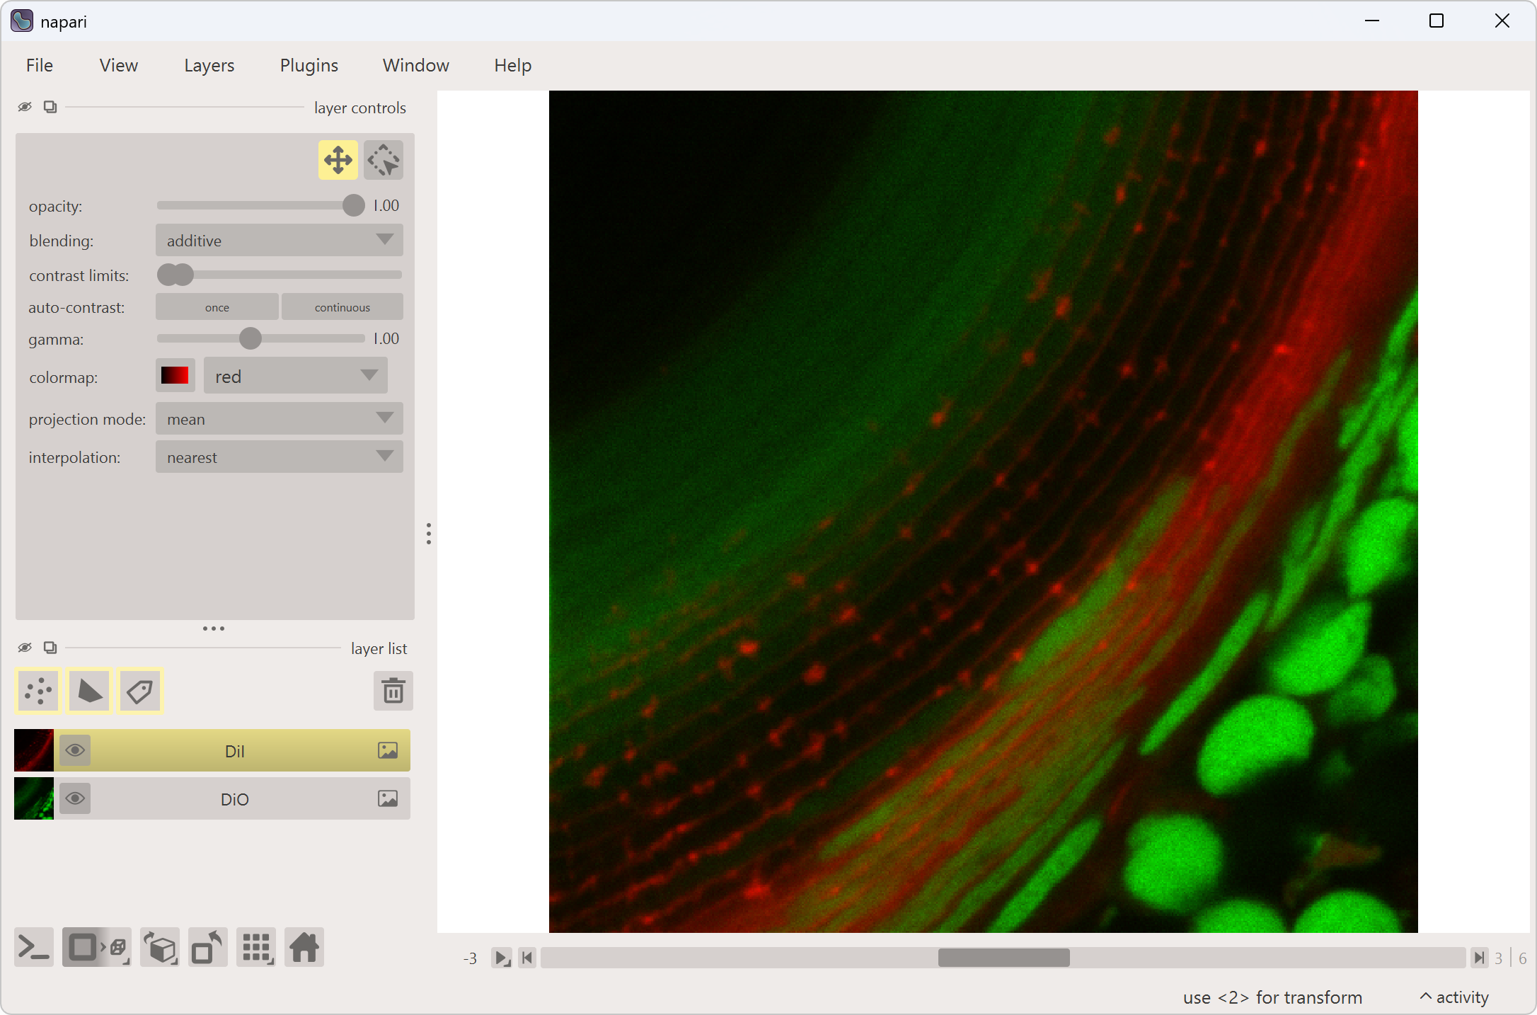Hide the layer list panel
Screen dimensions: 1537x1015
click(25, 648)
